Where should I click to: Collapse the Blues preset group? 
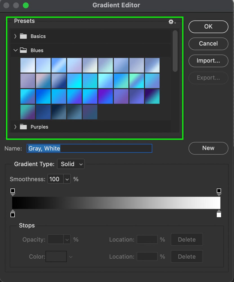pos(15,50)
